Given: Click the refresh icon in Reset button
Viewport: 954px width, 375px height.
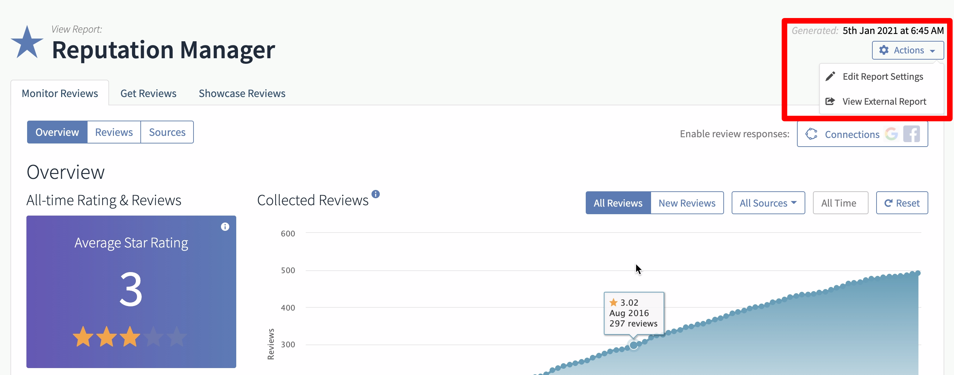Looking at the screenshot, I should coord(888,203).
